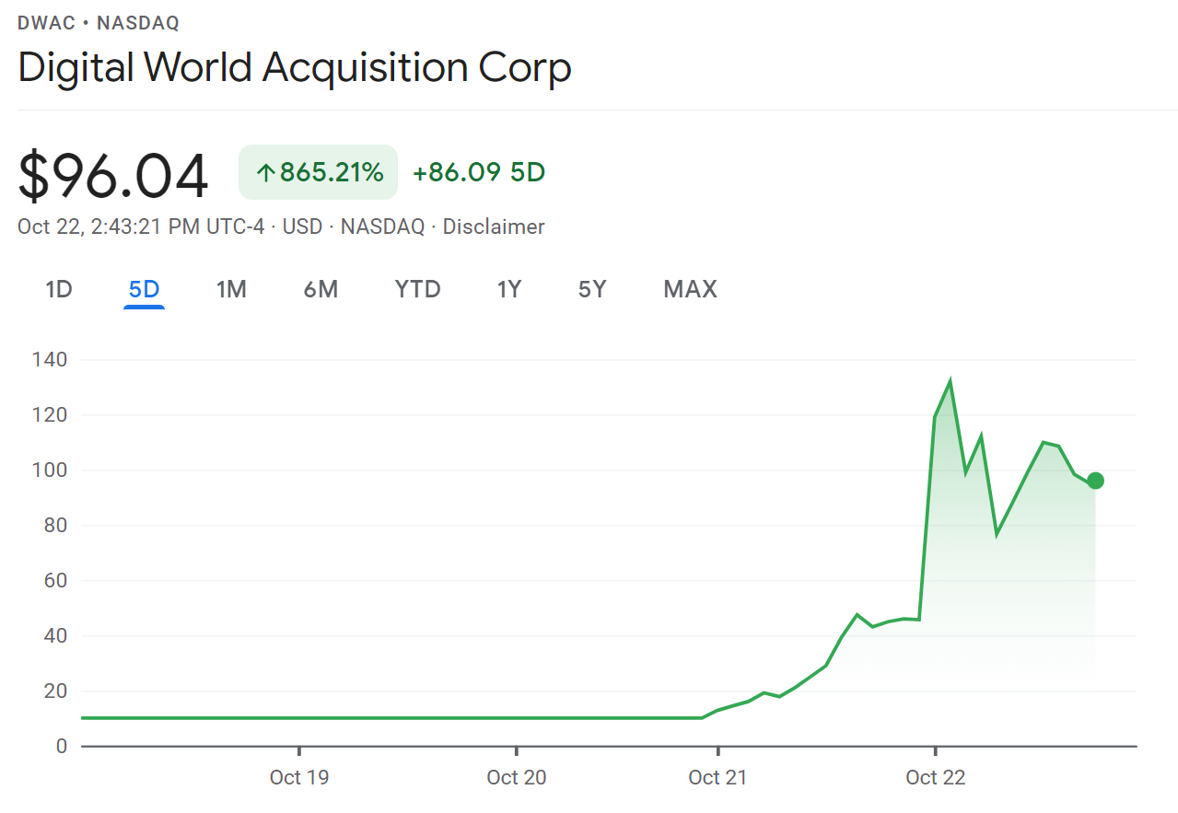The width and height of the screenshot is (1178, 813).
Task: Open the Disclaimer link
Action: click(494, 226)
